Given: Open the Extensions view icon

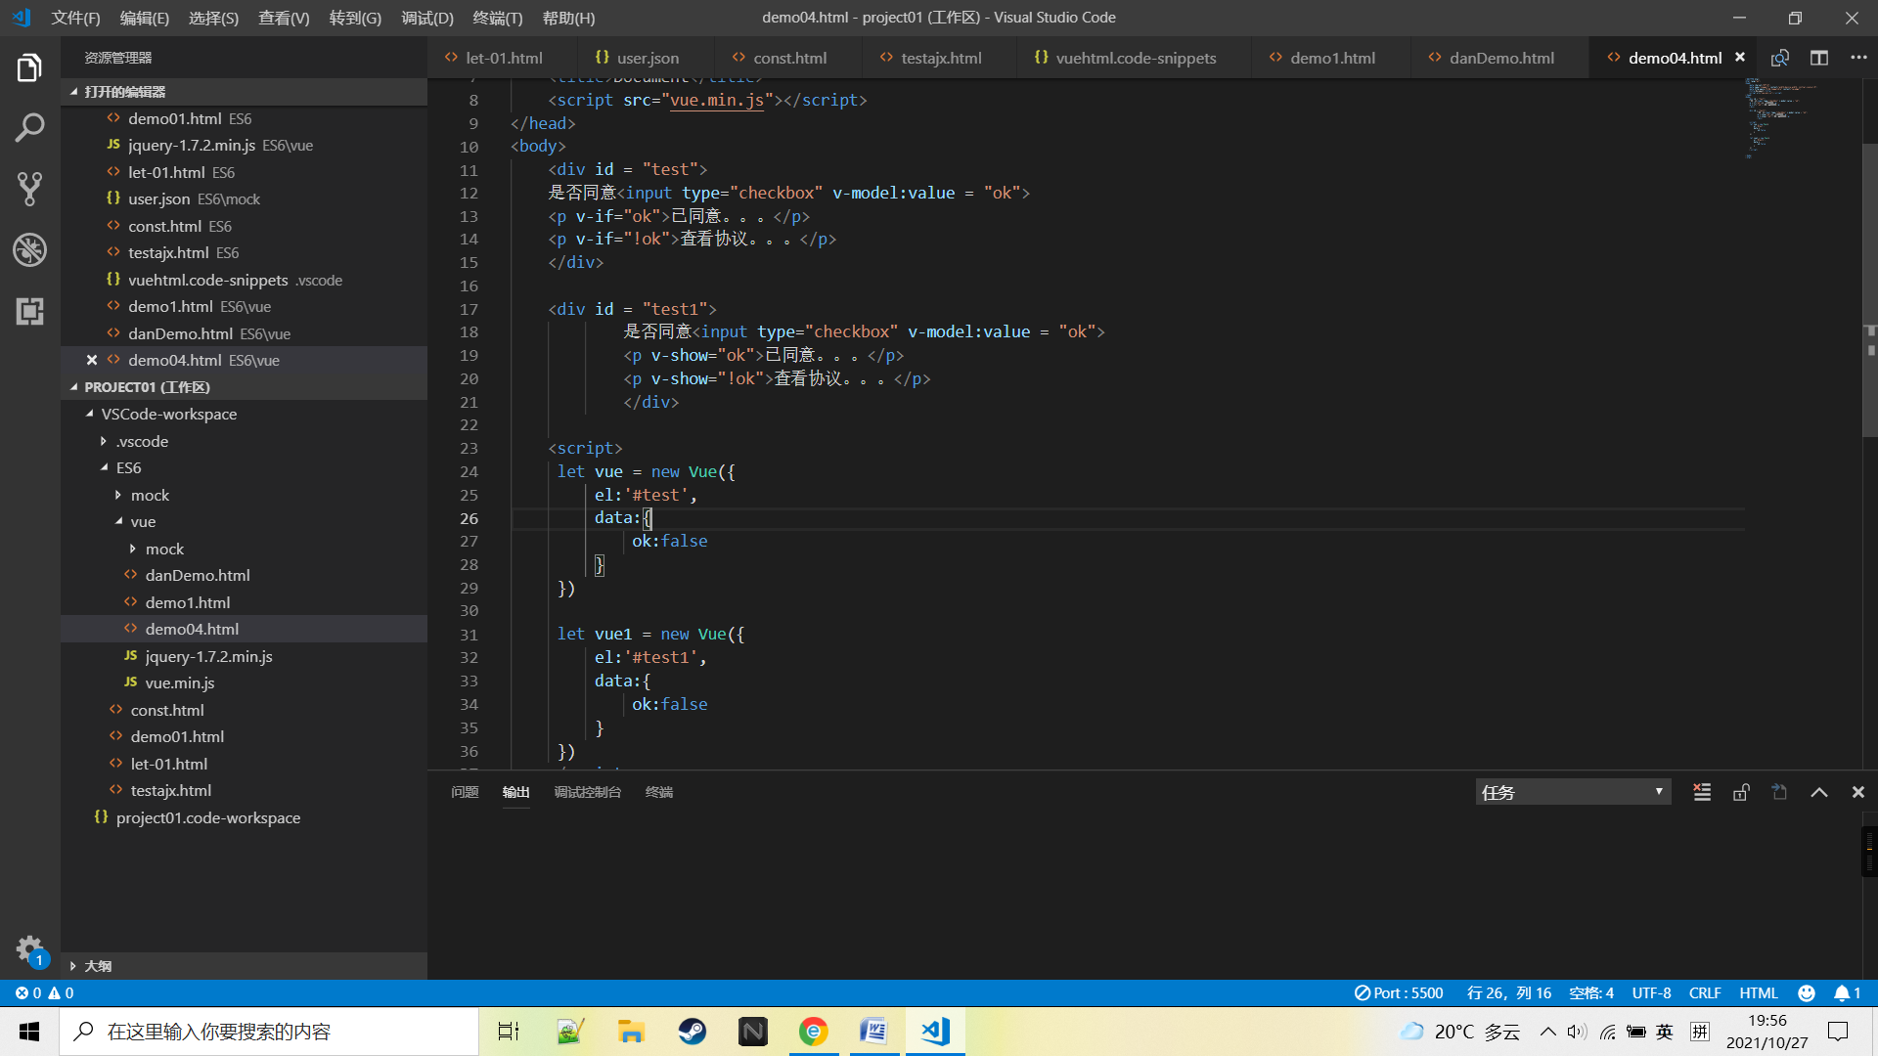Looking at the screenshot, I should (x=29, y=311).
